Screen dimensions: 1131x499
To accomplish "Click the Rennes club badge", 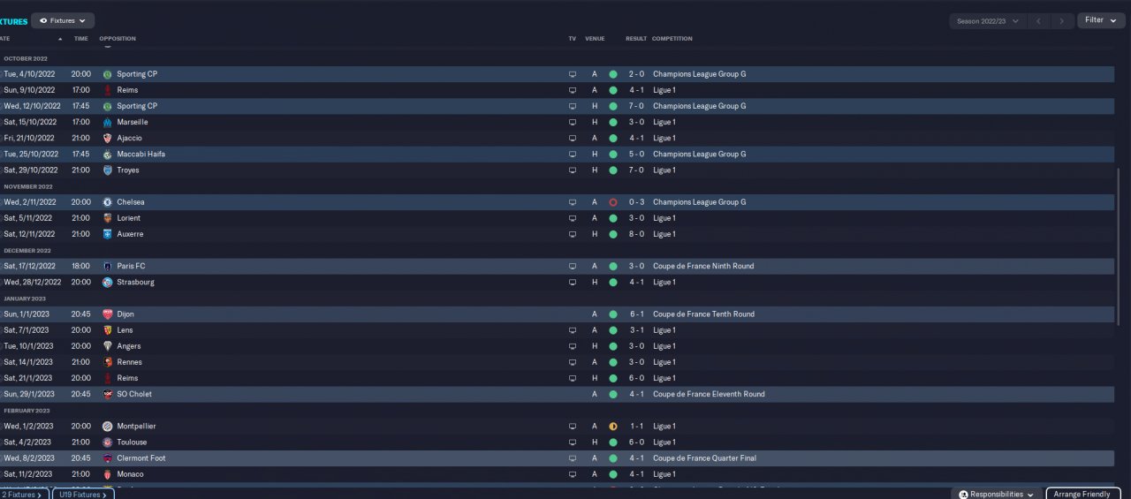I will (x=108, y=362).
